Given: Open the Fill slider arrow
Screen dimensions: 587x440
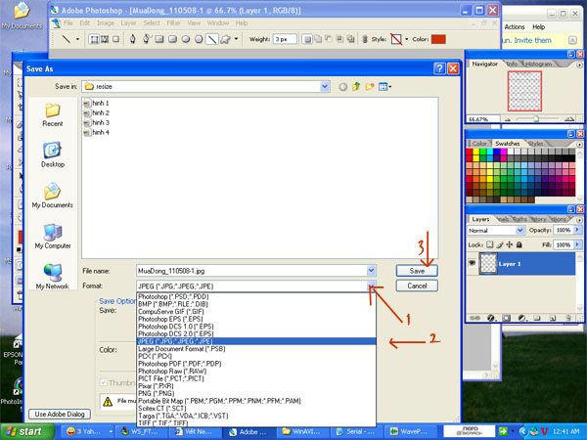Looking at the screenshot, I should click(577, 244).
